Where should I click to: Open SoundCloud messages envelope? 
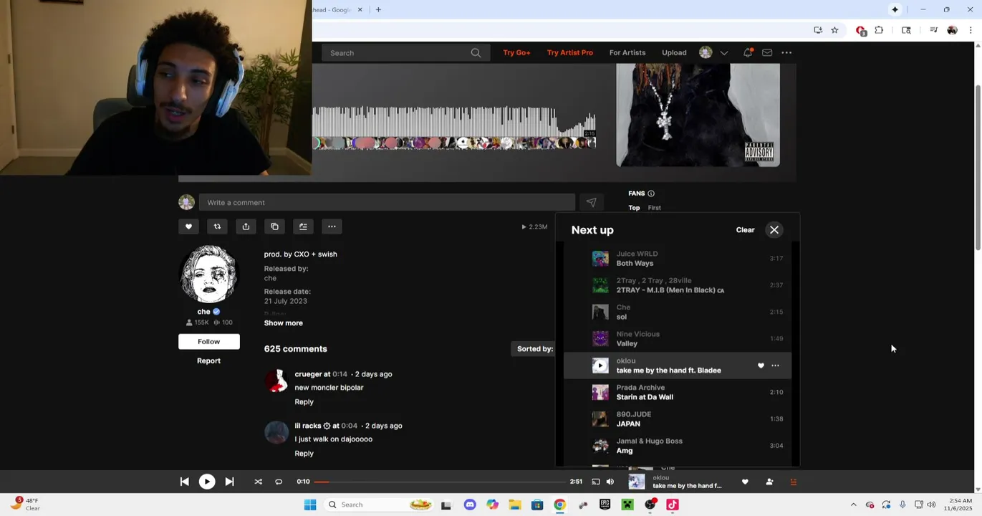pos(767,52)
